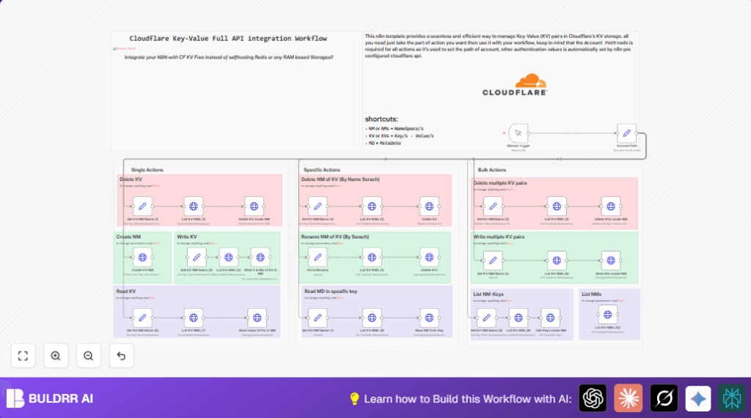Open the KV to Rename pencil node
The image size is (751, 418).
[318, 257]
